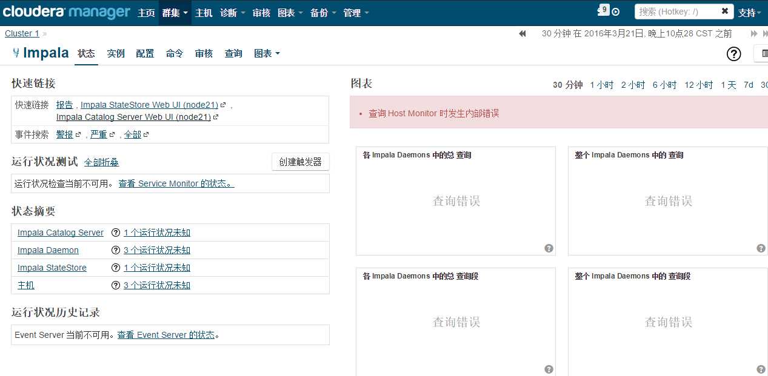Switch to the 状态 tab
This screenshot has height=376, width=768.
pyautogui.click(x=86, y=53)
